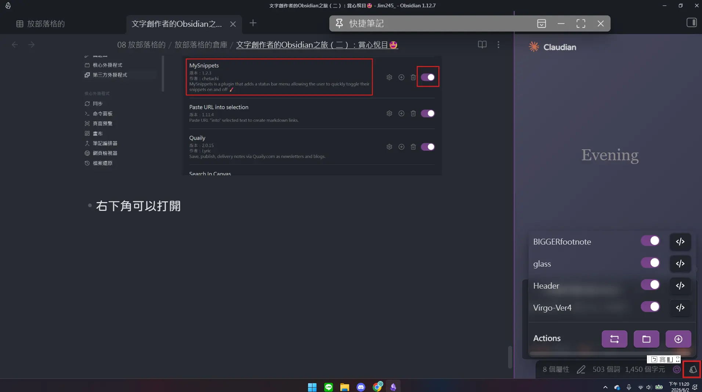Navigate back with the left arrow

15,45
